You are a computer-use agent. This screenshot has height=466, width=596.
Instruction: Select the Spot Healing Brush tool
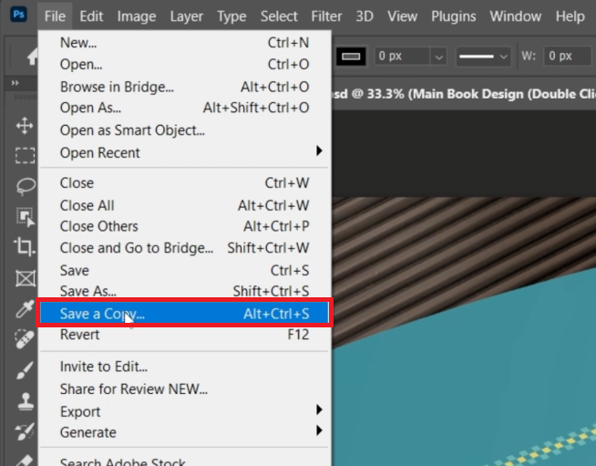tap(25, 338)
